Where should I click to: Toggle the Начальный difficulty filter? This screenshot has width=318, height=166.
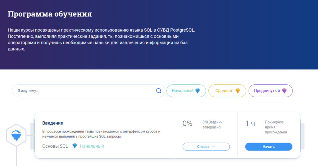coord(186,91)
